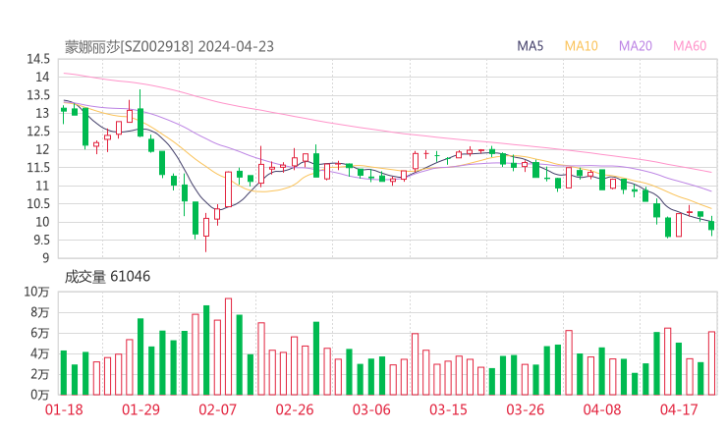This screenshot has height=432, width=727.
Task: Click the 10.5 price axis label
Action: [x=38, y=204]
